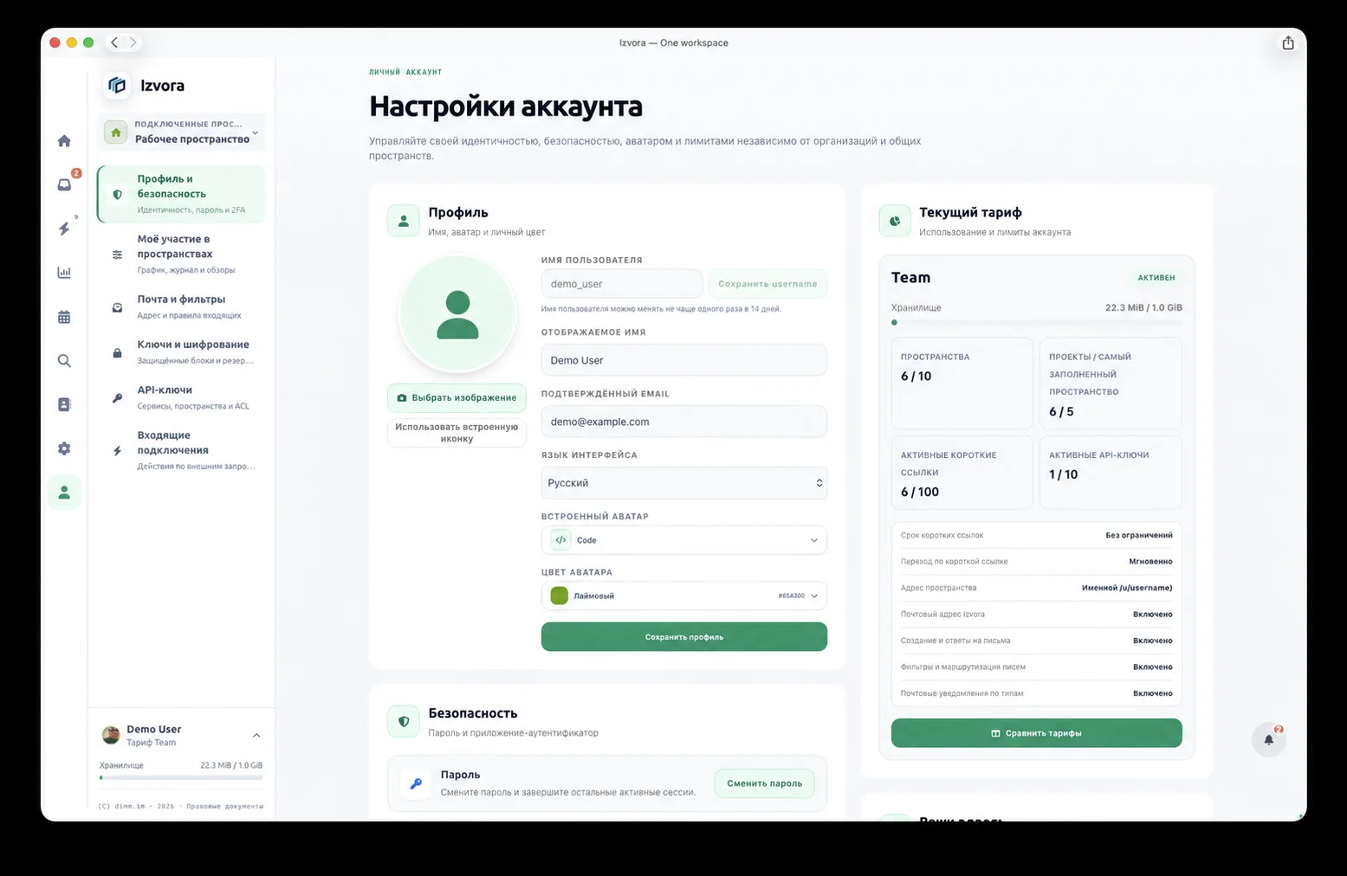Click the demo_user username field
1347x876 pixels.
621,284
